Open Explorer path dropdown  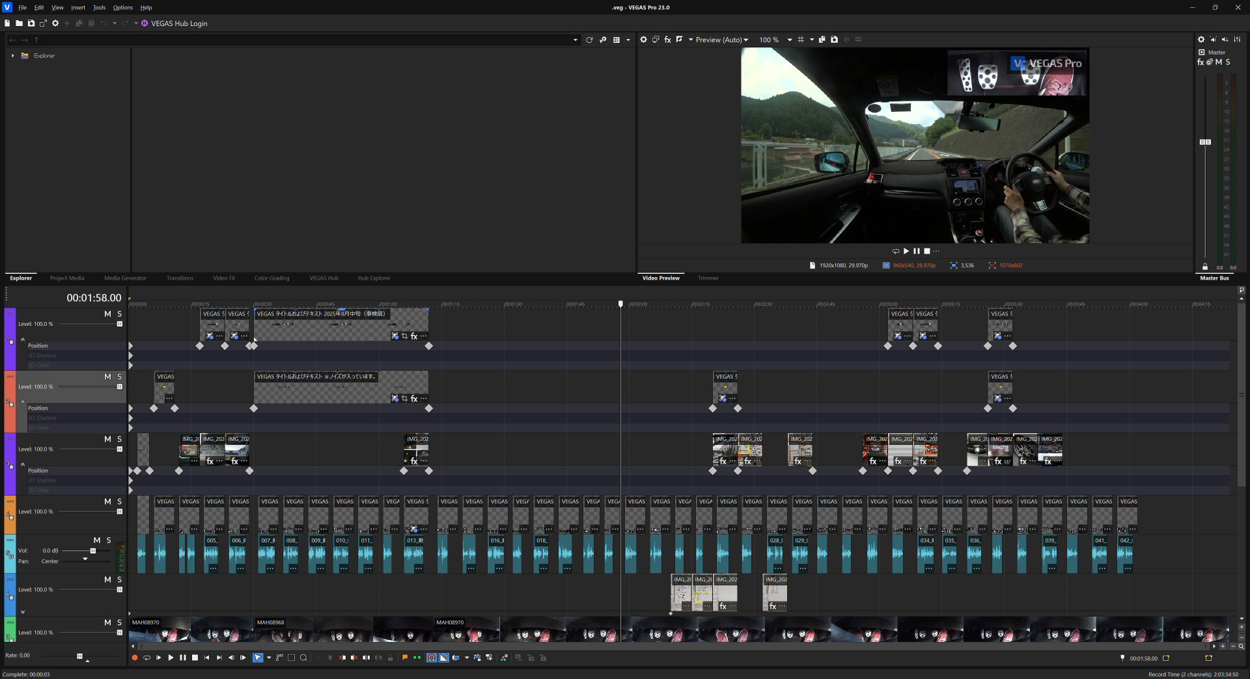pos(575,40)
